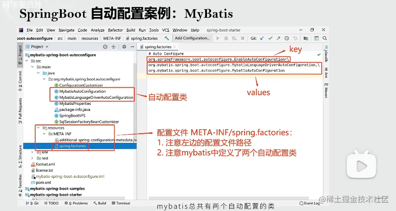Open the jclasslib side tool window
This screenshot has width=396, height=211.
[x=326, y=53]
